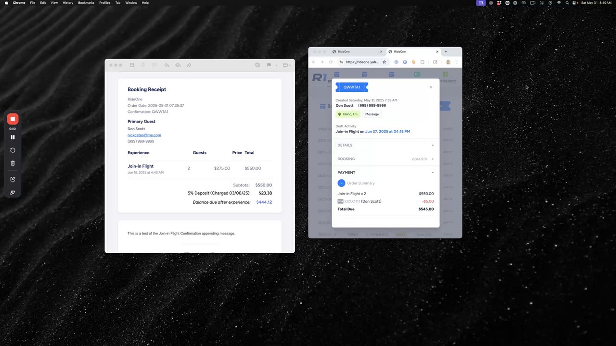Click the orange extension icon in Chrome
The image size is (616, 346).
[x=413, y=62]
